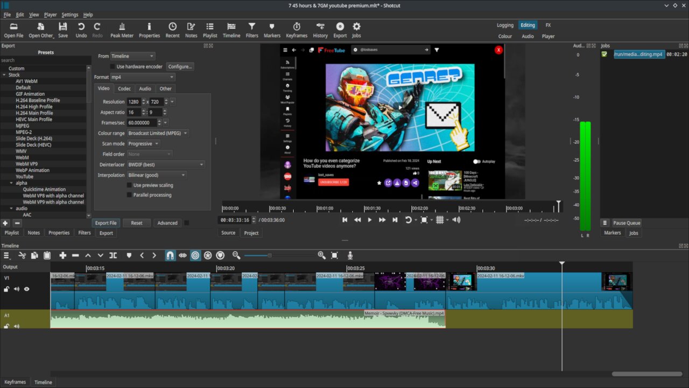Click the Resolution width field 1280
This screenshot has width=689, height=388.
pos(133,102)
